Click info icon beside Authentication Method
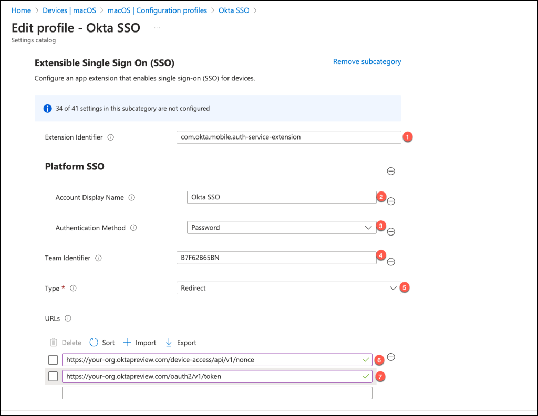Viewport: 538px width, 416px height. click(133, 228)
